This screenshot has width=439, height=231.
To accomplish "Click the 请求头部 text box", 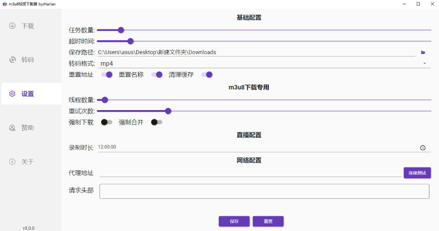I will [264, 191].
